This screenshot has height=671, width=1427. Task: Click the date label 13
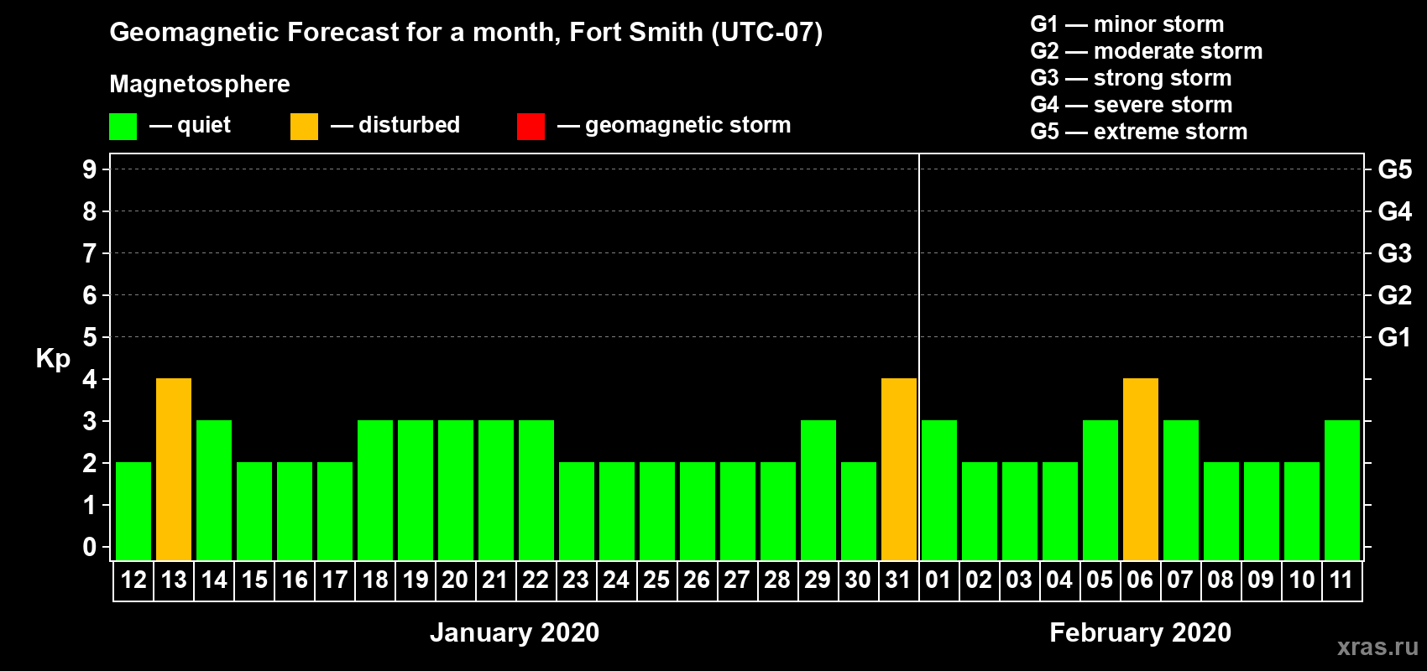[x=174, y=580]
